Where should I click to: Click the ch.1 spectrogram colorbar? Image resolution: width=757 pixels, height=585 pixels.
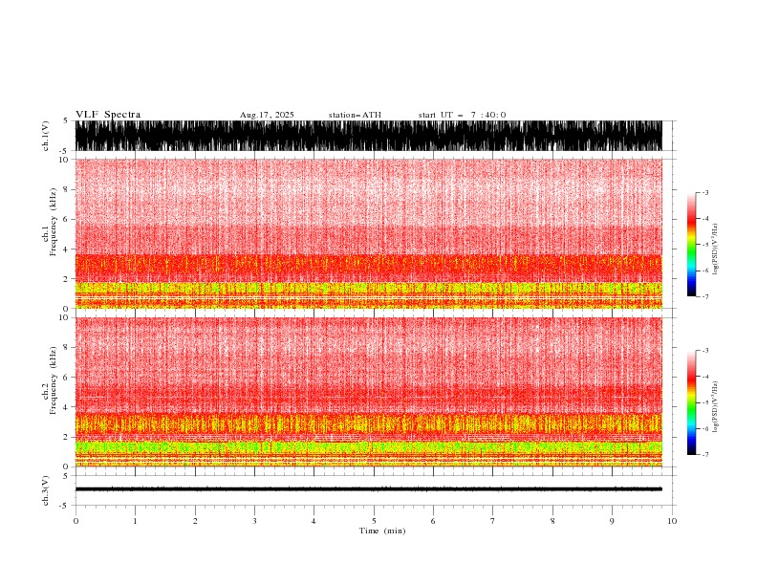click(691, 245)
